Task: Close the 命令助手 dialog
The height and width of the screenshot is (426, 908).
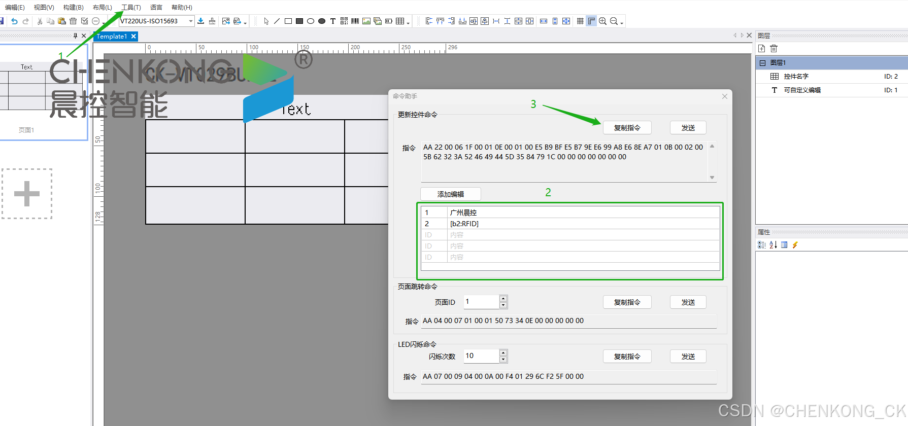Action: click(725, 96)
